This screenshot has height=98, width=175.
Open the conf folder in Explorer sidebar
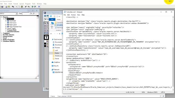56,50
